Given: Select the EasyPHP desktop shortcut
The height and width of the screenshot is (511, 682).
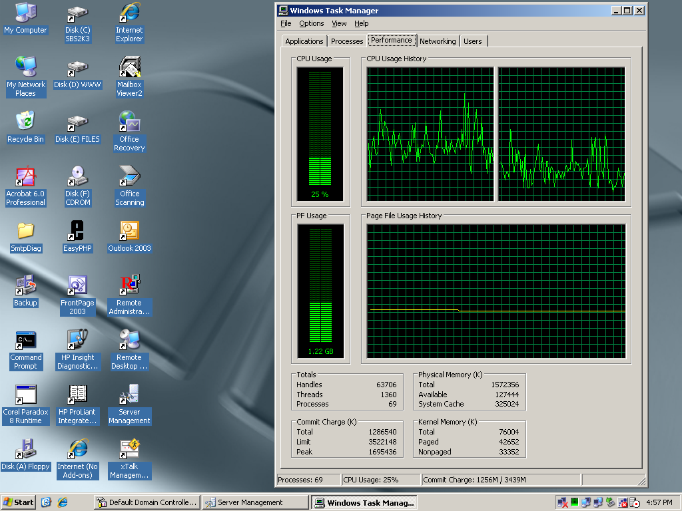Looking at the screenshot, I should coord(77,238).
